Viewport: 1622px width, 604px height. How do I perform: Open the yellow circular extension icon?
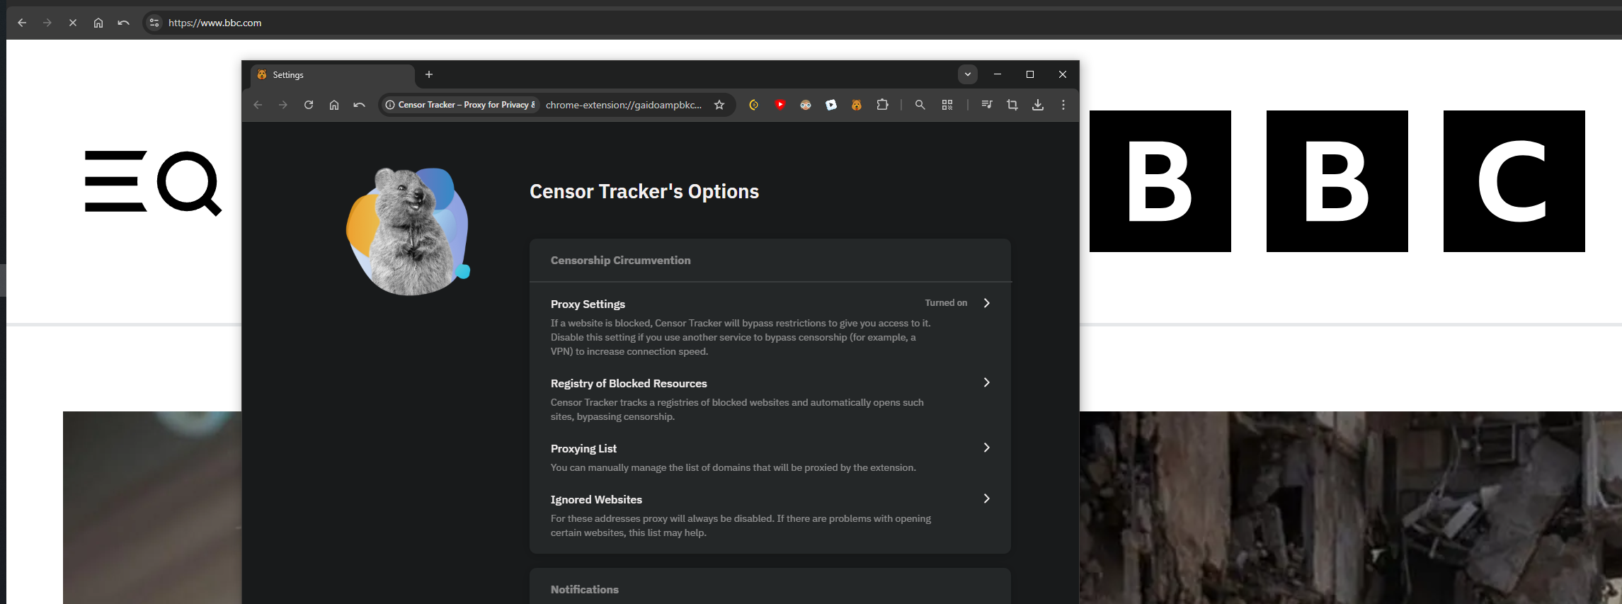pyautogui.click(x=754, y=105)
